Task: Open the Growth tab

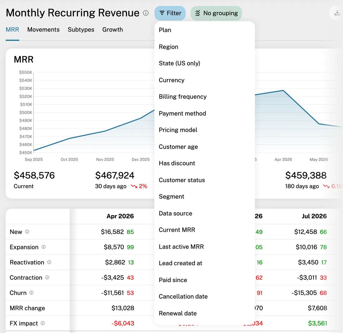Action: coord(113,30)
